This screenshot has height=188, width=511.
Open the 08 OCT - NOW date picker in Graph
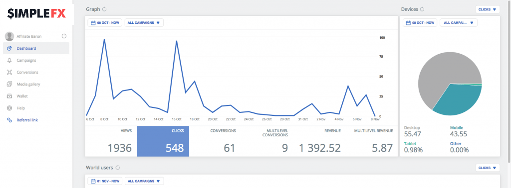[105, 23]
